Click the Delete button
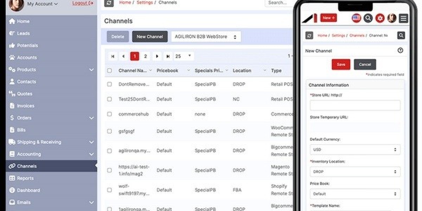This screenshot has width=422, height=211. point(118,37)
